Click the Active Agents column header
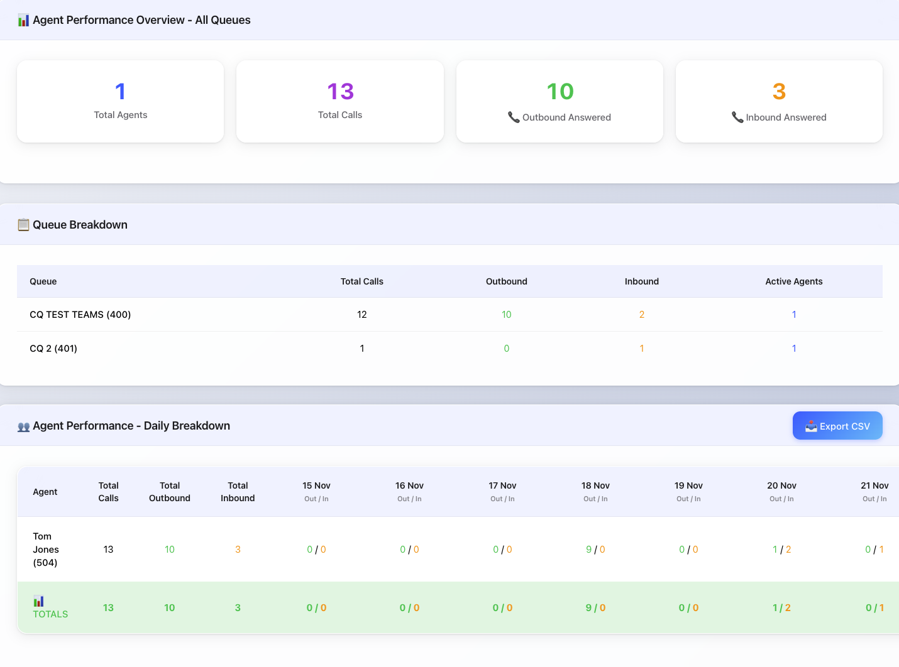Viewport: 899px width, 667px height. (x=794, y=281)
